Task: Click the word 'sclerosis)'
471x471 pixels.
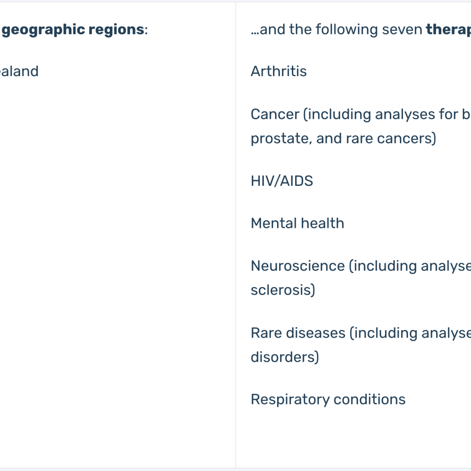Action: (283, 290)
